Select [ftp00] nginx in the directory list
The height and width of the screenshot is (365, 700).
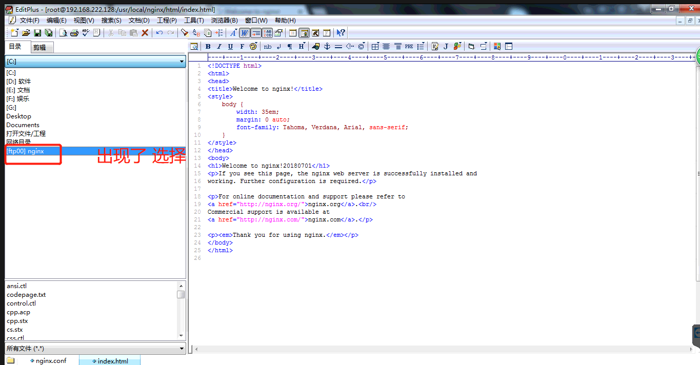click(x=95, y=151)
